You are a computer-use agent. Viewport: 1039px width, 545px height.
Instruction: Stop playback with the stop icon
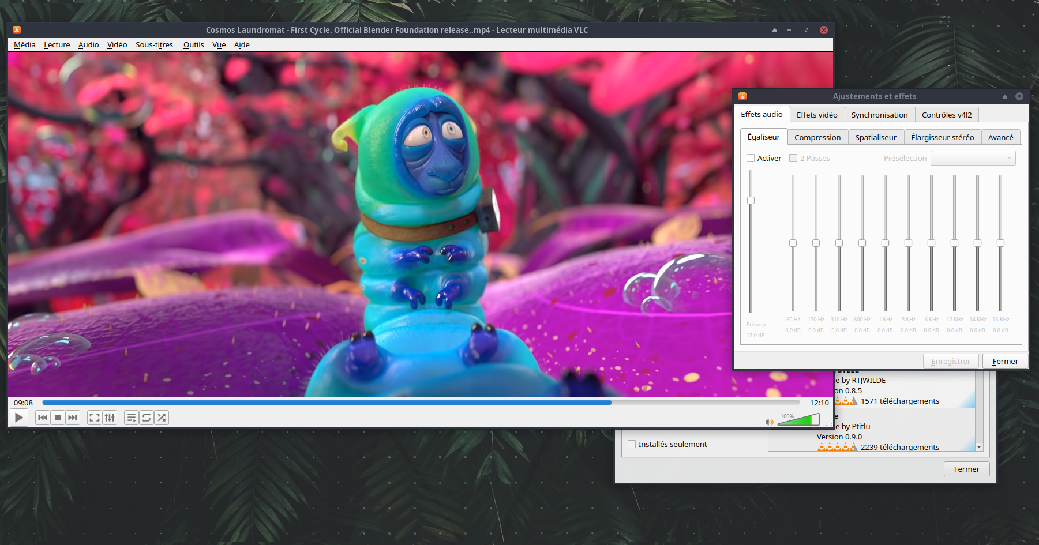point(58,418)
